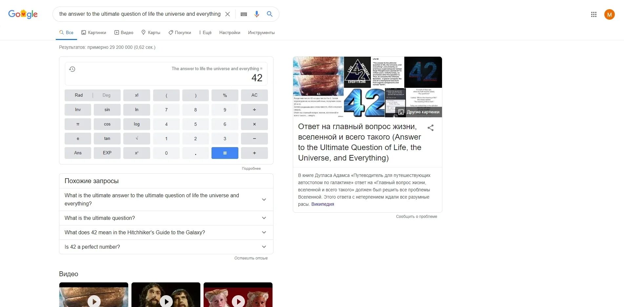Click the blue equals key
The width and height of the screenshot is (624, 307).
(x=225, y=153)
